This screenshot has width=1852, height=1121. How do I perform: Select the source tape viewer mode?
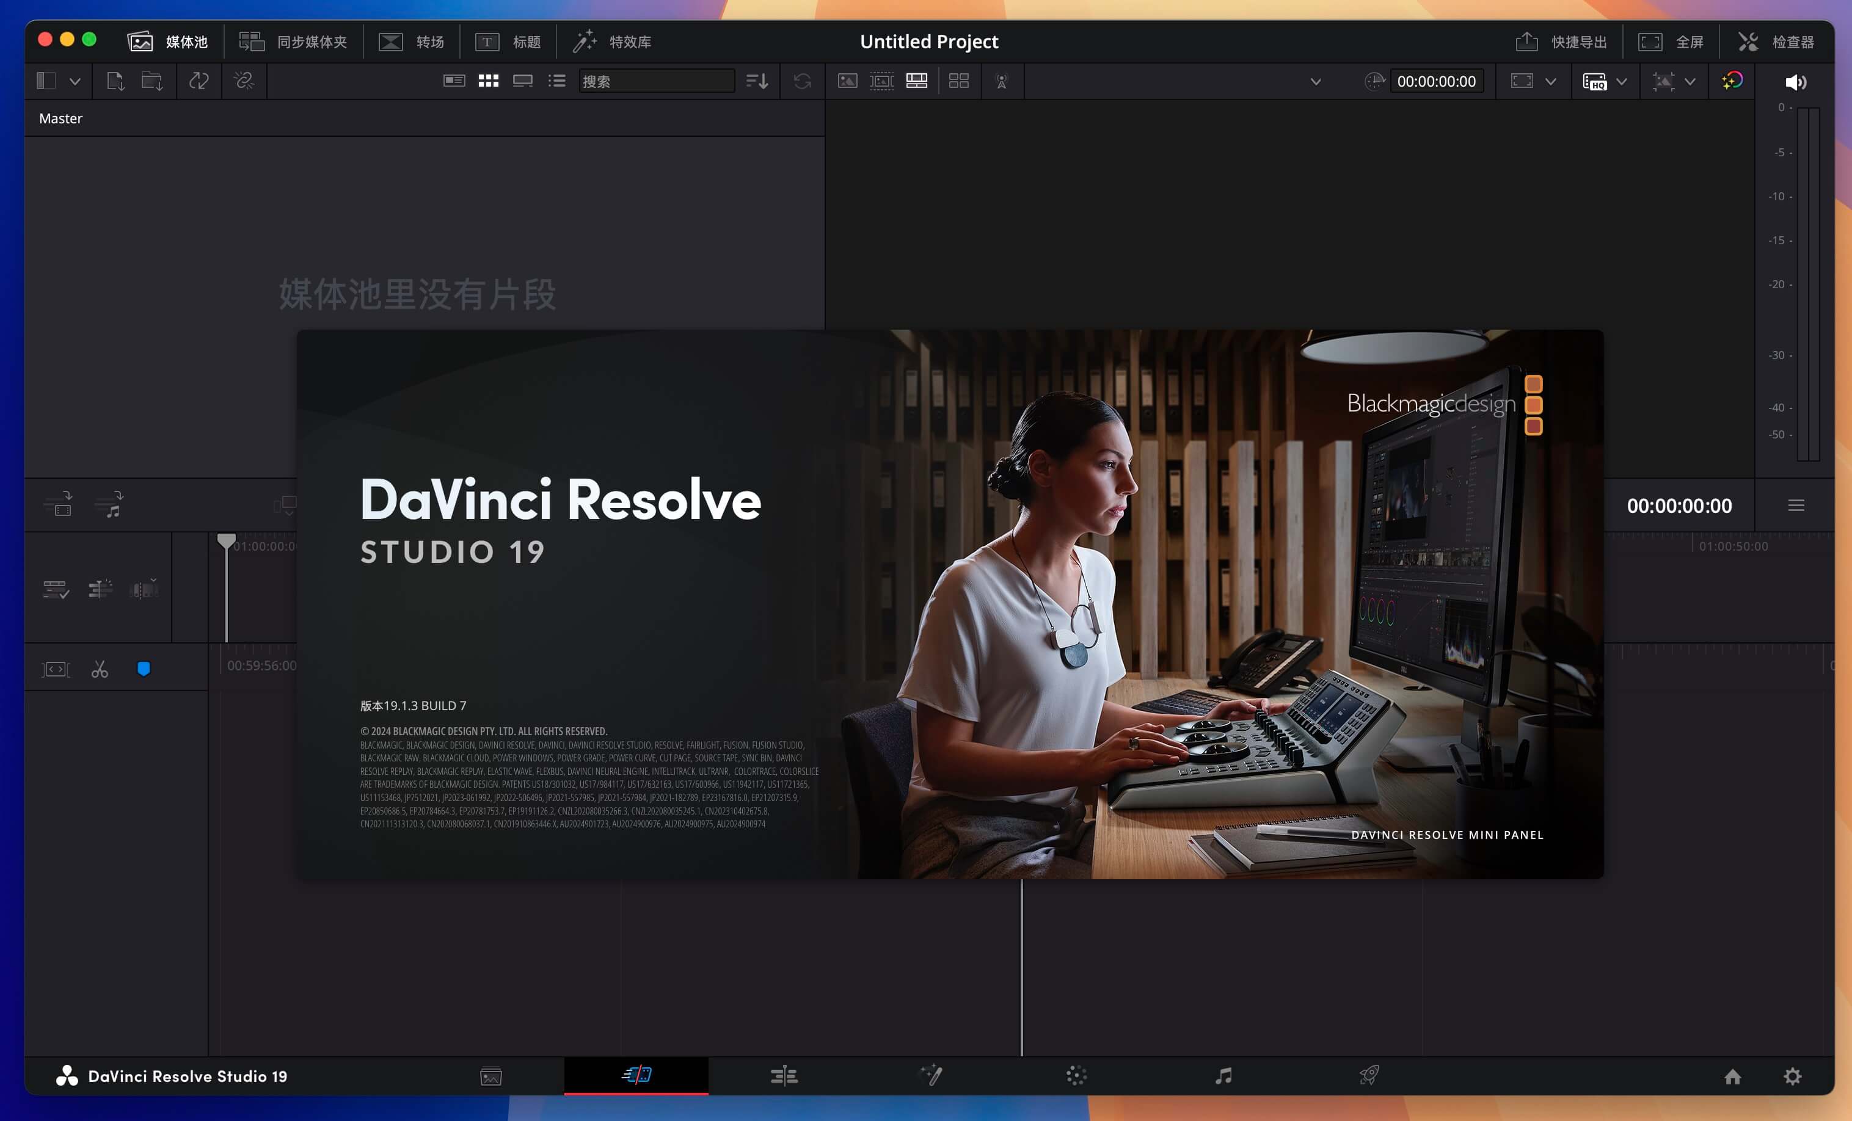pyautogui.click(x=881, y=81)
